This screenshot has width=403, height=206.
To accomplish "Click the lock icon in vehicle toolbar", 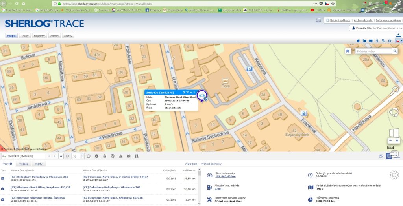I will (104, 156).
